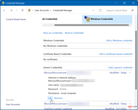Switch to Web Credentials tab
The image size is (138, 110).
click(50, 19)
